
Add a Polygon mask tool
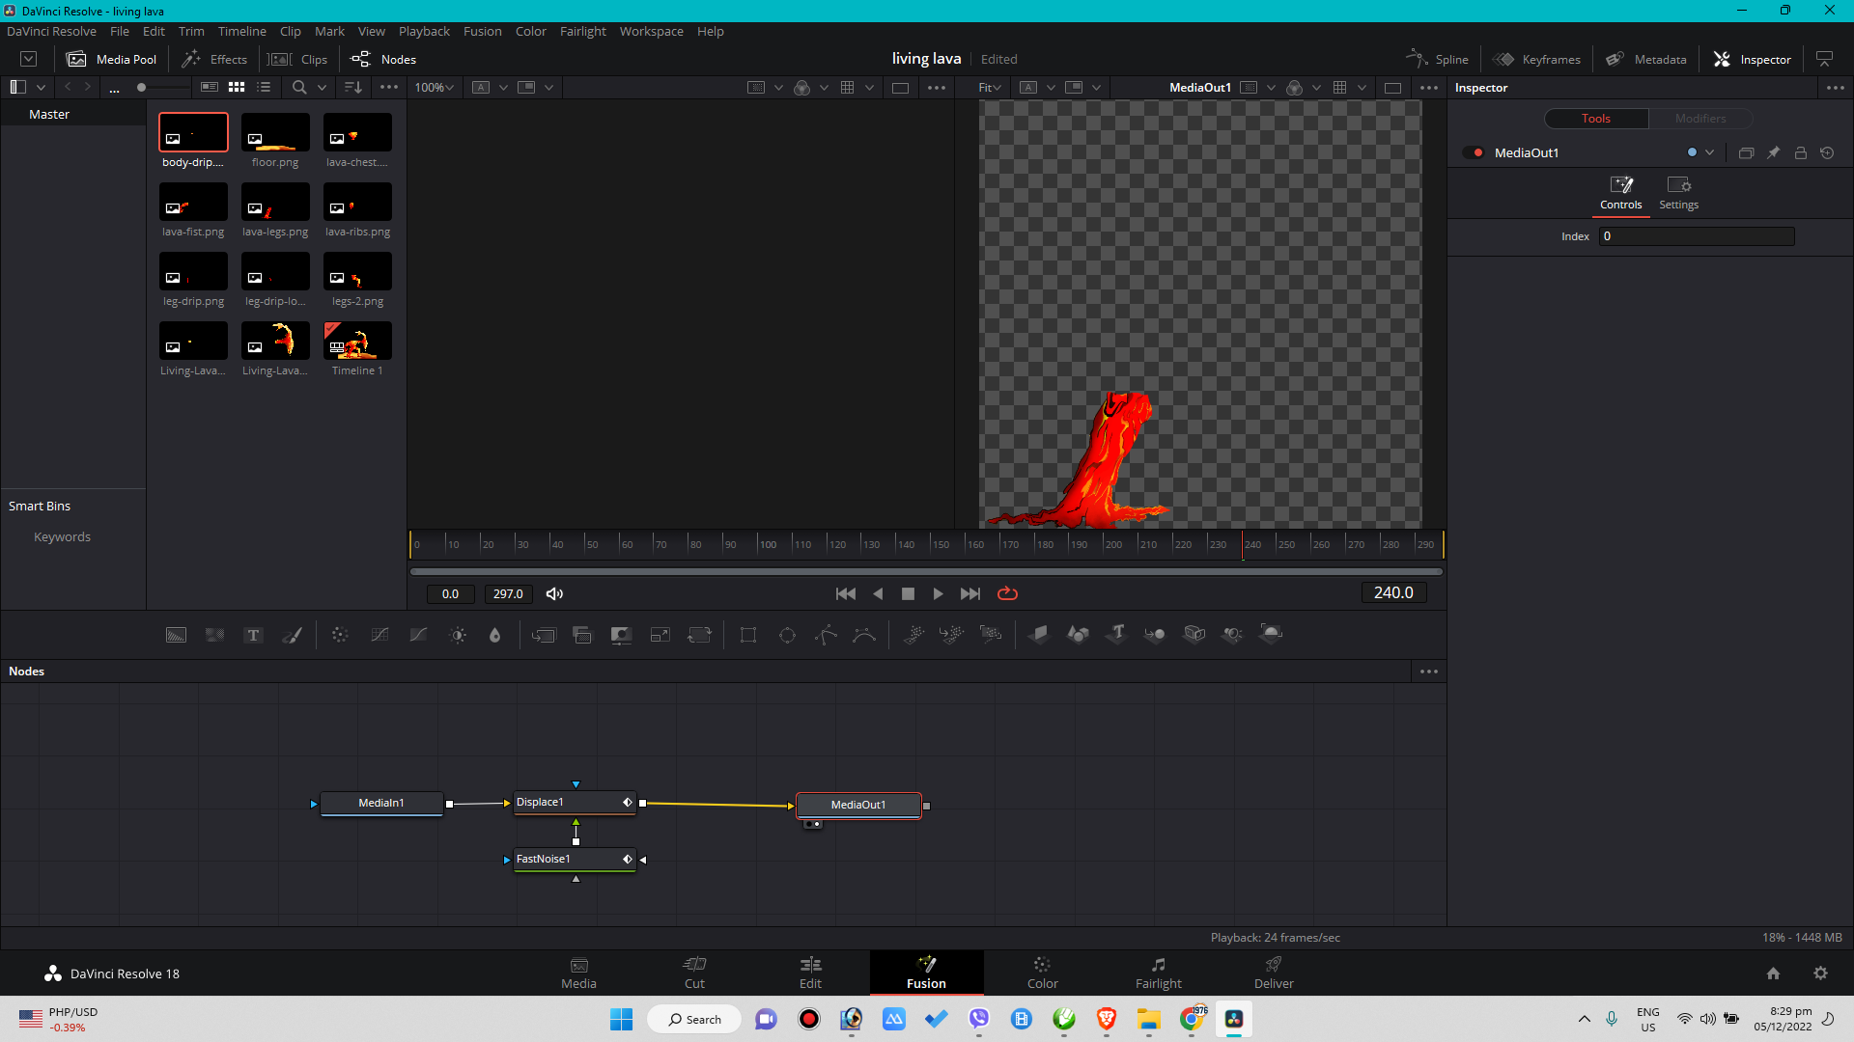[x=826, y=635]
